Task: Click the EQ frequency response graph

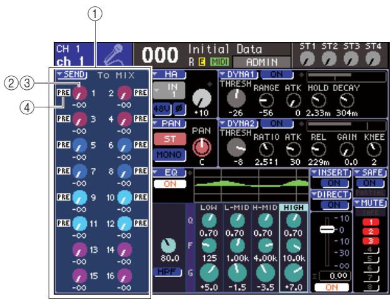Action: [x=251, y=185]
